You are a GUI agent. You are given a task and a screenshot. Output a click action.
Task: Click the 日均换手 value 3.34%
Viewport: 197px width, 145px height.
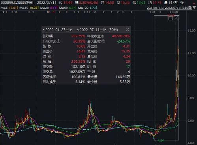click(80, 82)
